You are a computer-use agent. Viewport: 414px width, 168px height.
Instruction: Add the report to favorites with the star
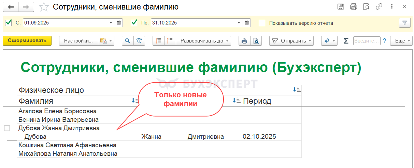(x=44, y=6)
